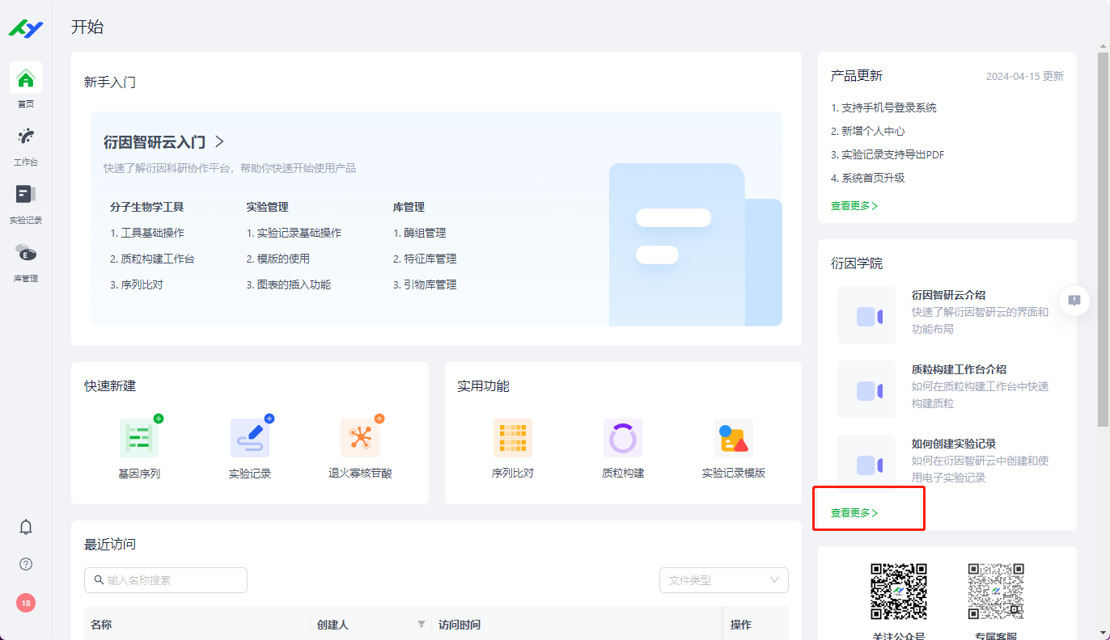The width and height of the screenshot is (1110, 640).
Task: Open the notification bell icon
Action: 25,526
